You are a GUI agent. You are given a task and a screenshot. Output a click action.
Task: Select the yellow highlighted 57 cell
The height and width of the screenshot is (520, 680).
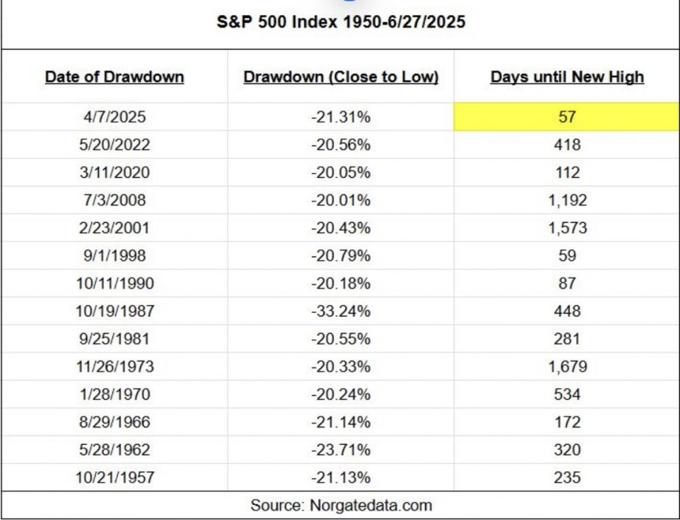coord(567,117)
